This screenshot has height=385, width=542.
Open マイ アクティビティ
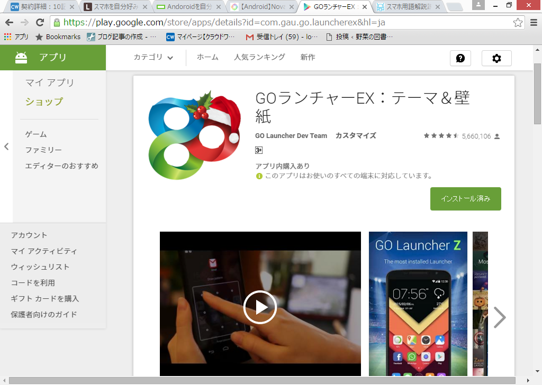[44, 251]
